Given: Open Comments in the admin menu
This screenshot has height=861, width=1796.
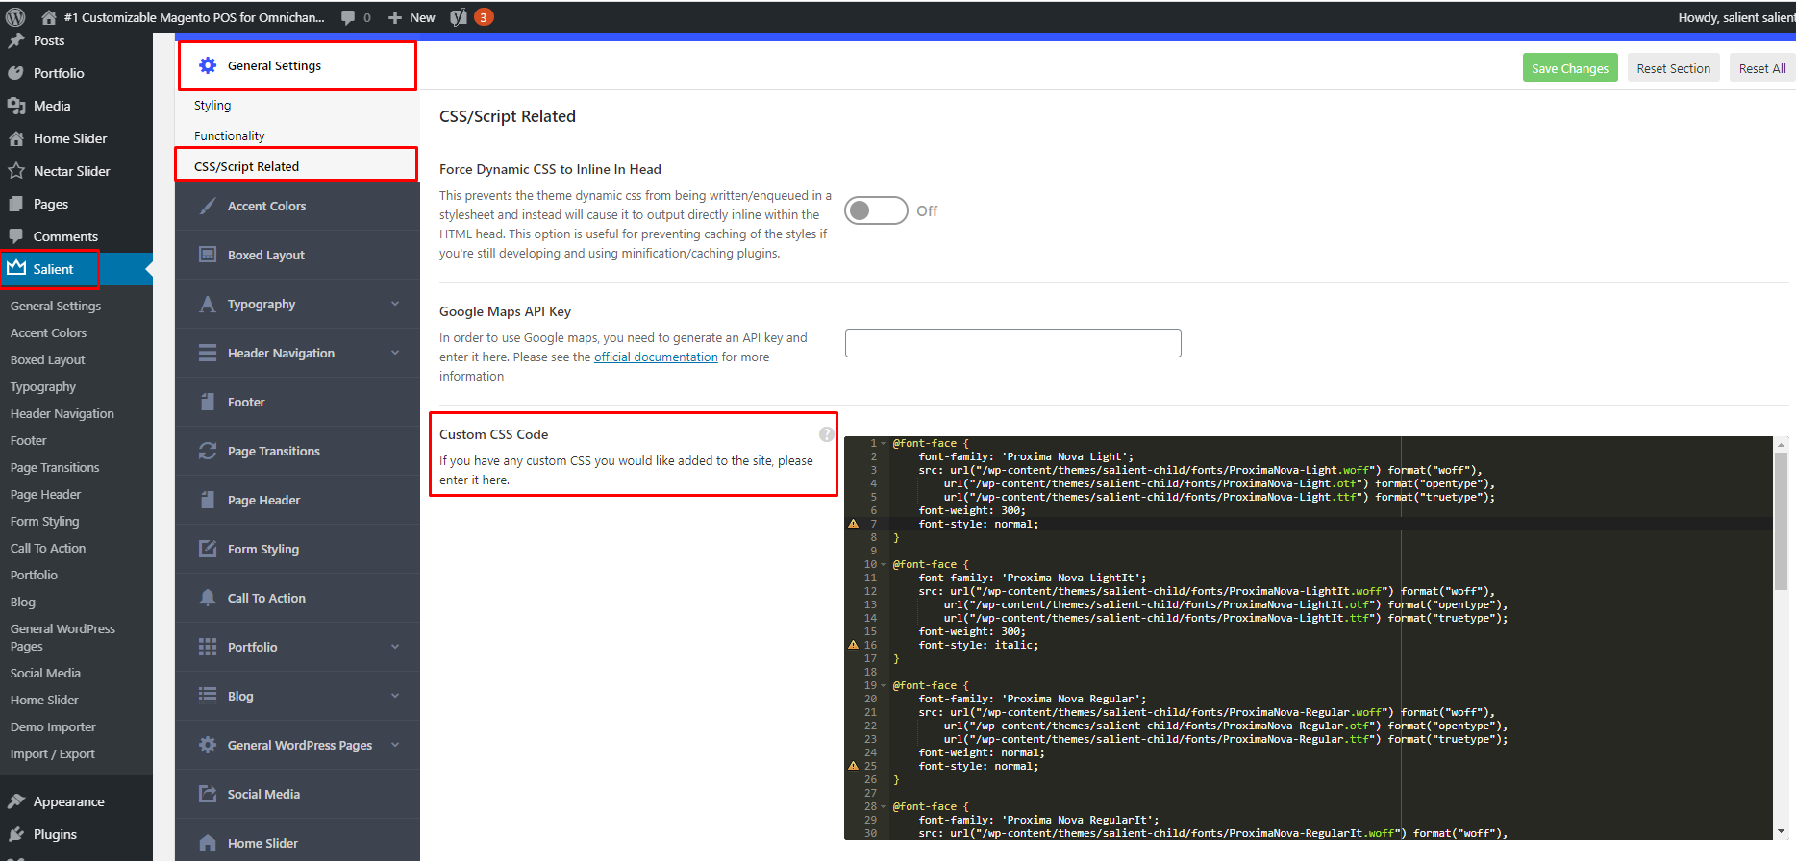Looking at the screenshot, I should (65, 236).
